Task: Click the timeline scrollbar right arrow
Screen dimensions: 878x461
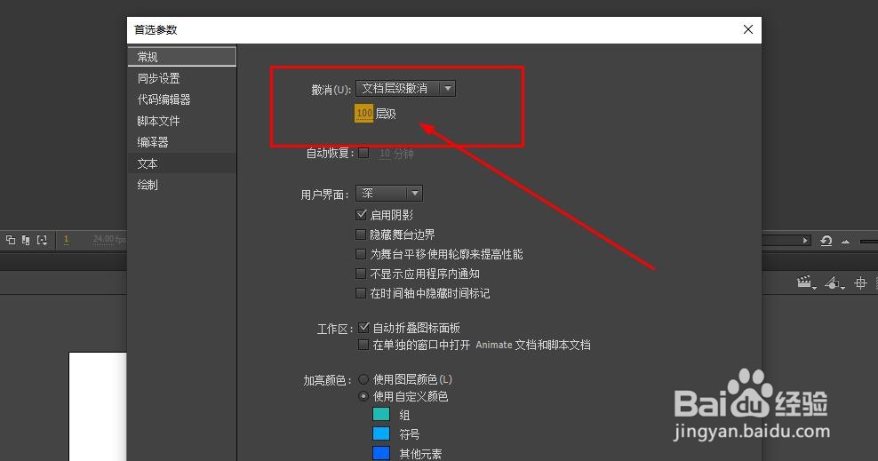Action: click(x=805, y=241)
